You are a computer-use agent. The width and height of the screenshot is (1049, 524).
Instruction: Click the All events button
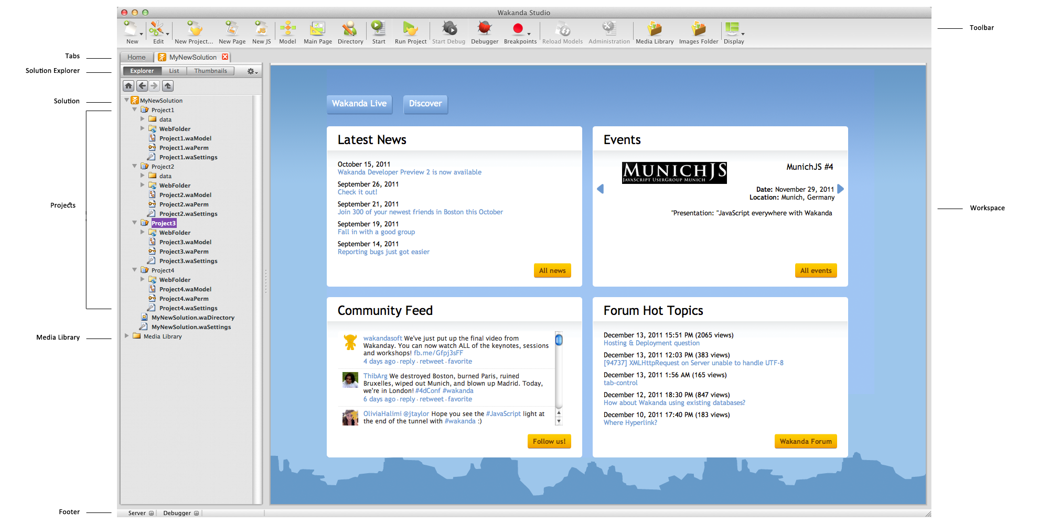pyautogui.click(x=816, y=270)
